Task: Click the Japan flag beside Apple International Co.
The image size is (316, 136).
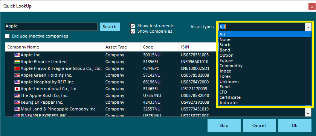Action: point(17,89)
